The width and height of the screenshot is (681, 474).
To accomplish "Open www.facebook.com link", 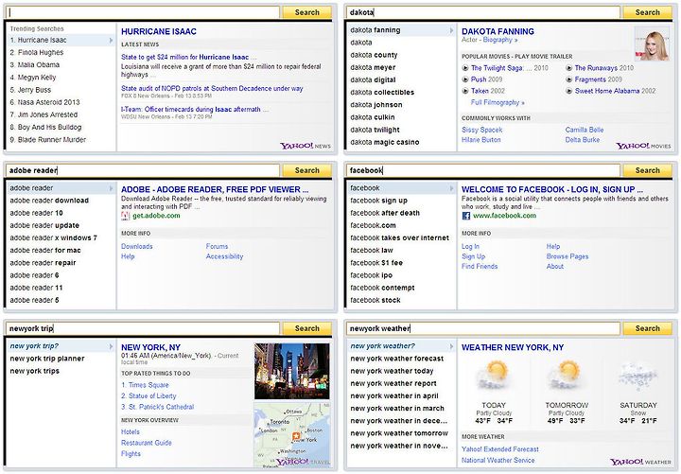I will (x=505, y=216).
